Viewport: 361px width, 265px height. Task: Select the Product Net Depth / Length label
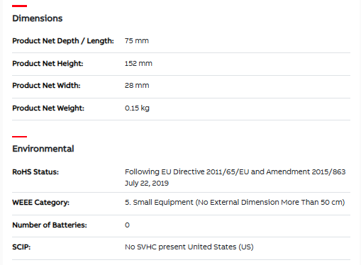click(x=63, y=41)
